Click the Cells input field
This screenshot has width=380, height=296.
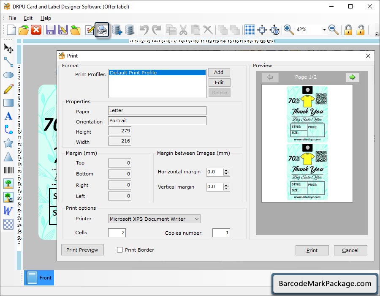(117, 233)
